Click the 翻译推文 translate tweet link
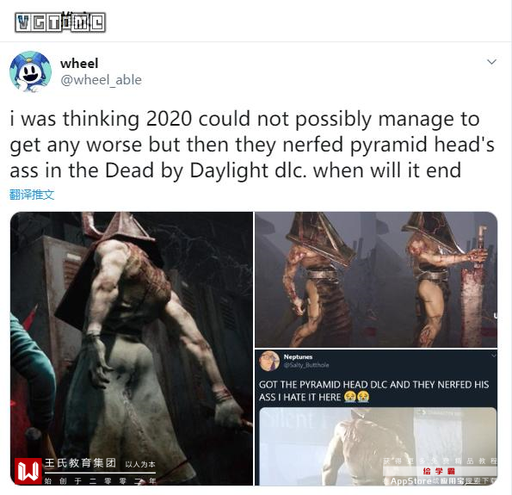Viewport: 512px width, 495px height. (32, 195)
